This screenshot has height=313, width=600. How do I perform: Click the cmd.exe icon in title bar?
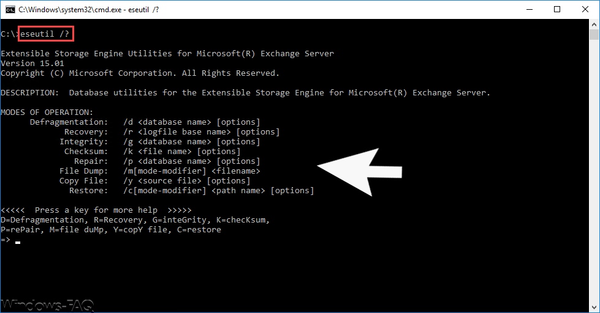(x=10, y=10)
